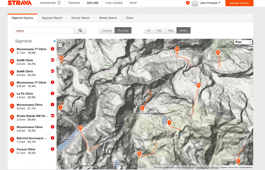Switch to the Segment Explore tab
This screenshot has height=170, width=265.
tap(22, 18)
